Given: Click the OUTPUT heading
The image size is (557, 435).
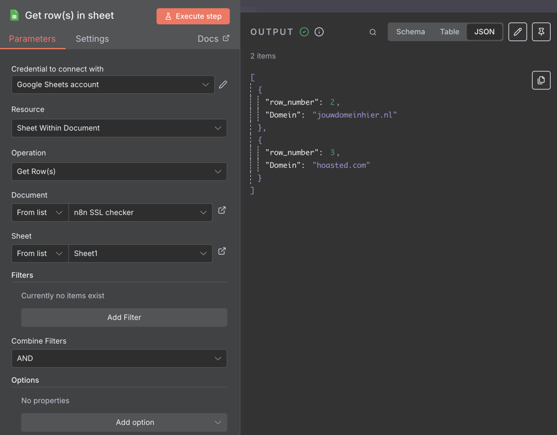Looking at the screenshot, I should click(x=272, y=32).
